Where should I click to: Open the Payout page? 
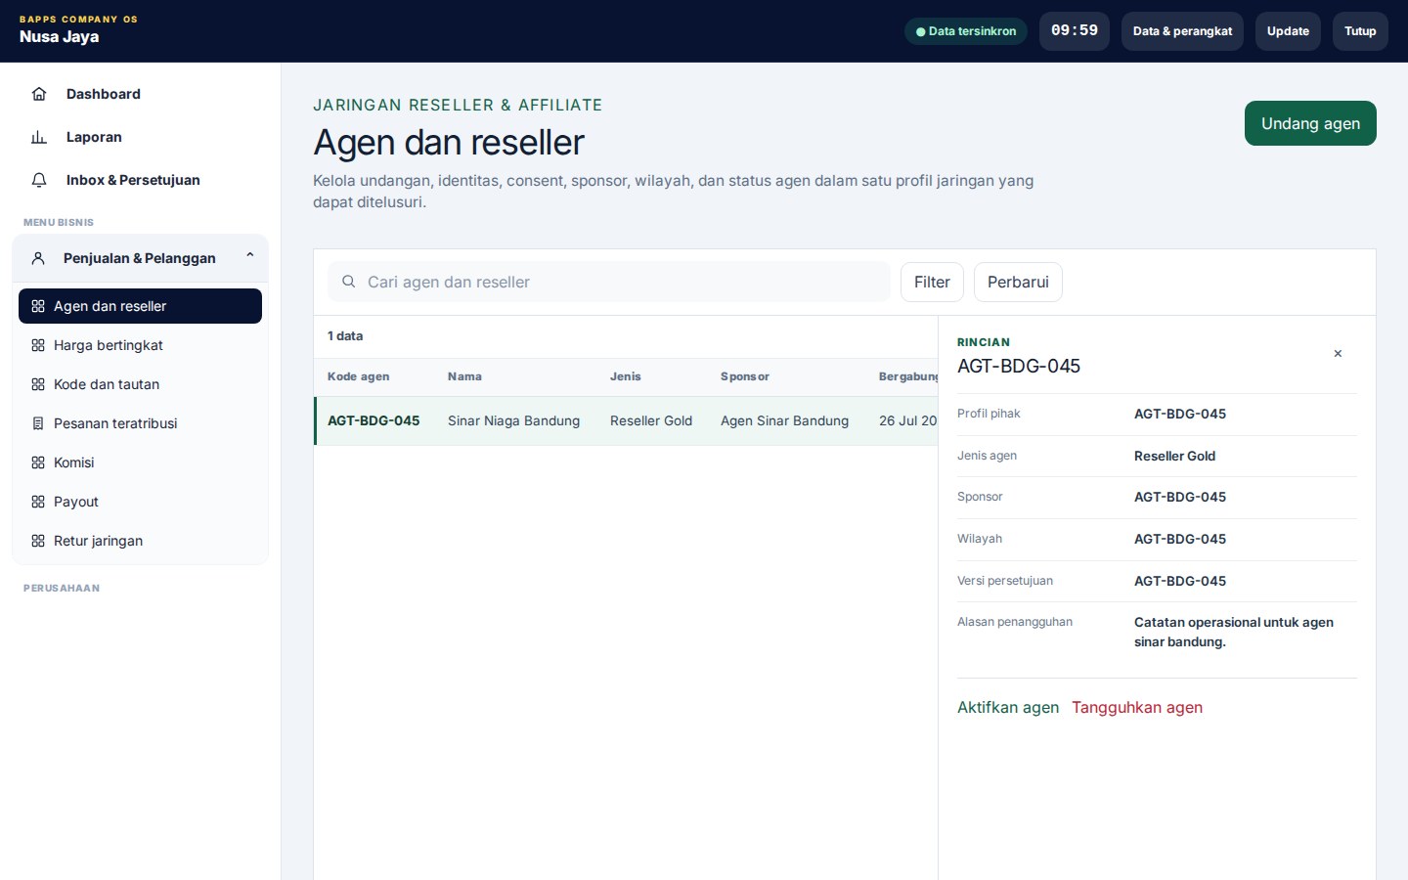coord(140,502)
